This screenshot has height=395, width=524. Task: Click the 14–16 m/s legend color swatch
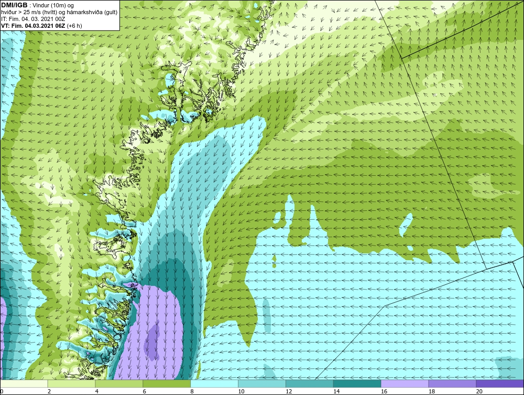pyautogui.click(x=357, y=384)
